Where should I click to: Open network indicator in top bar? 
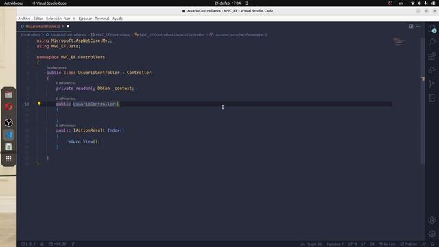pyautogui.click(x=412, y=3)
